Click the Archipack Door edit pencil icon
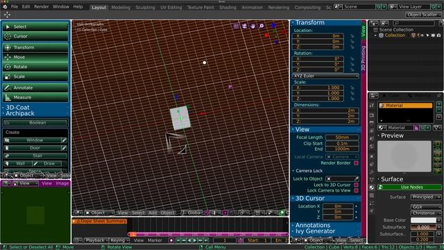 click(x=65, y=148)
